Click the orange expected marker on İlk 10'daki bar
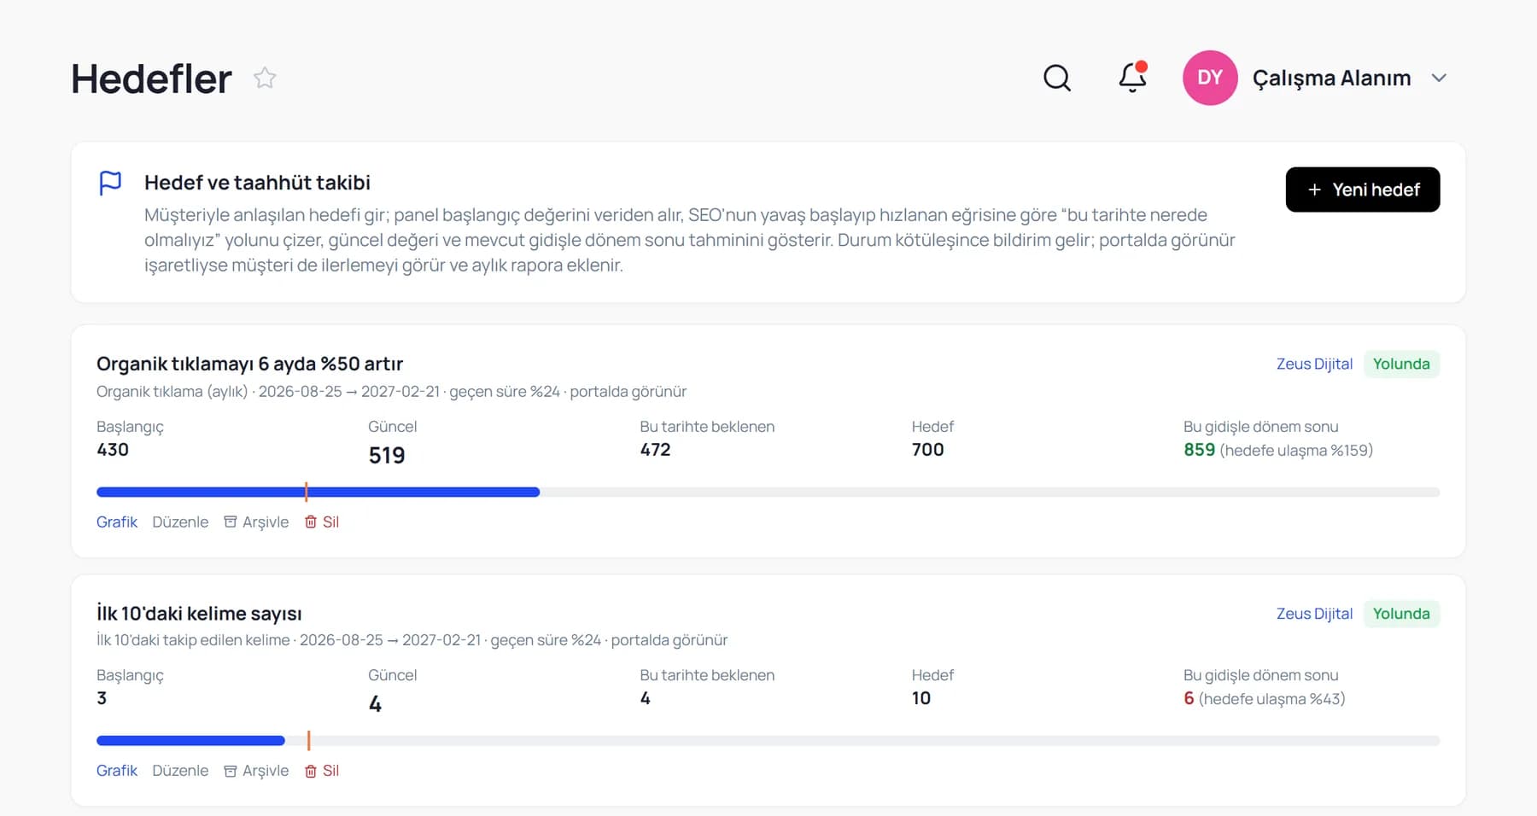Screen dimensions: 1537x816 (x=309, y=740)
